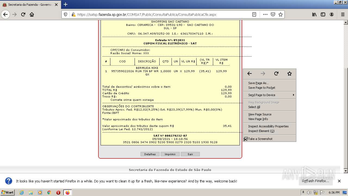Viewport: 348px width, 196px height.
Task: Click the Sair button
Action: [x=190, y=154]
